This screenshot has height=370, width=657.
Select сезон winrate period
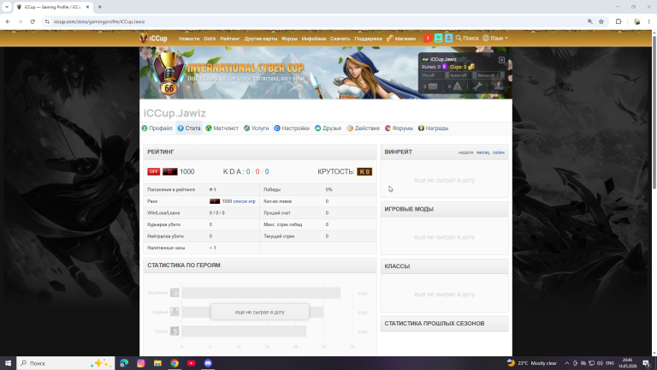pyautogui.click(x=498, y=152)
